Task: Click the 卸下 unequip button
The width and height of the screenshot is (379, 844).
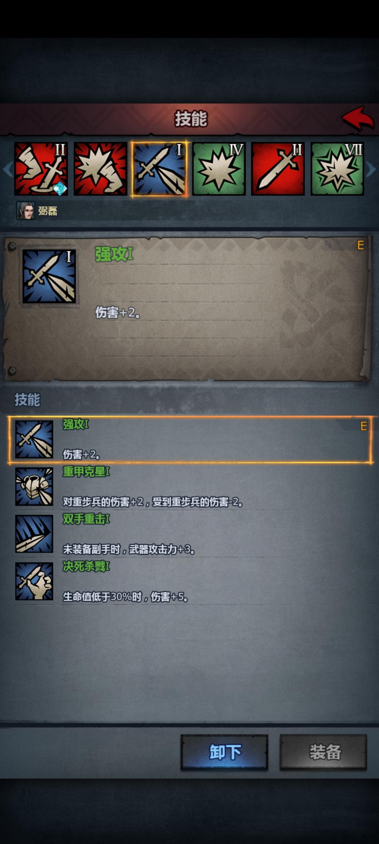Action: (225, 752)
